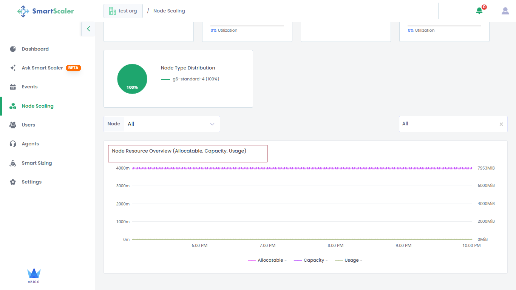Click the Node Scaling cubes icon
The width and height of the screenshot is (516, 290).
13,106
